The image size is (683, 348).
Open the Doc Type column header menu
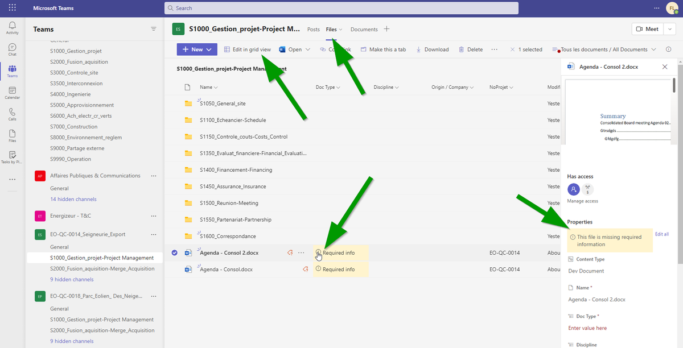point(328,88)
